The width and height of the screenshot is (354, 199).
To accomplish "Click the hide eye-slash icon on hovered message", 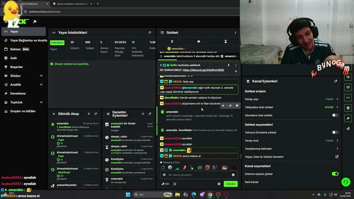I will tap(230, 106).
